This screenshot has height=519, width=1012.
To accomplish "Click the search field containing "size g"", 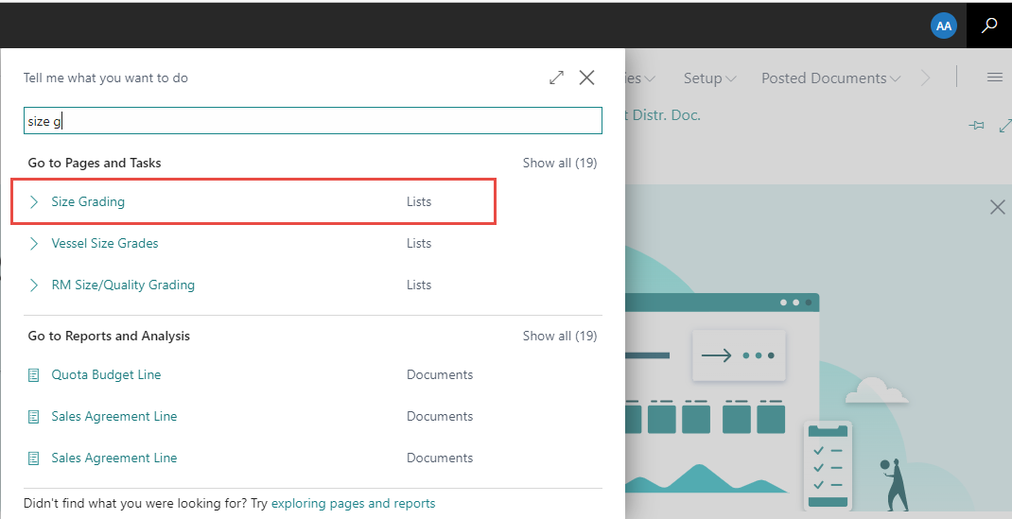I will (312, 121).
